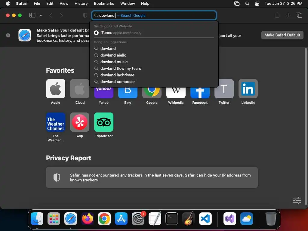Select 'dowland music' suggestion
This screenshot has width=308, height=231.
tap(154, 62)
